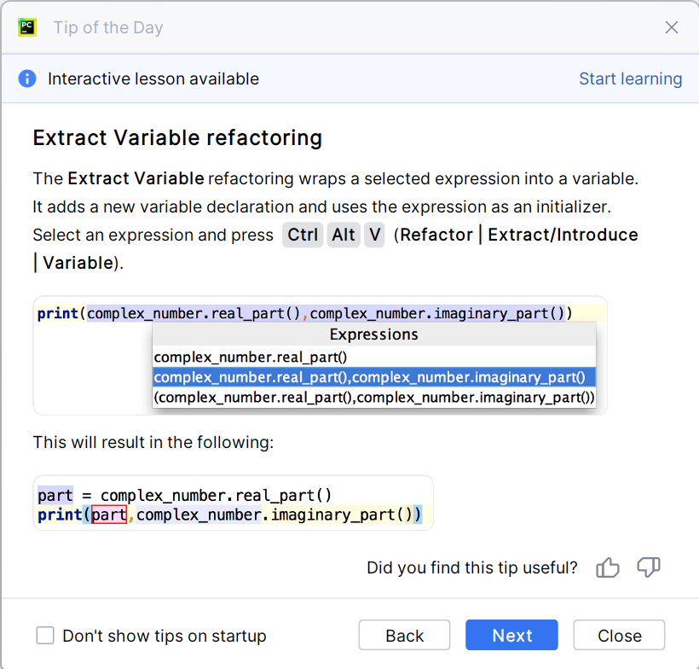The width and height of the screenshot is (699, 669).
Task: Click the blue info icon
Action: coord(27,79)
